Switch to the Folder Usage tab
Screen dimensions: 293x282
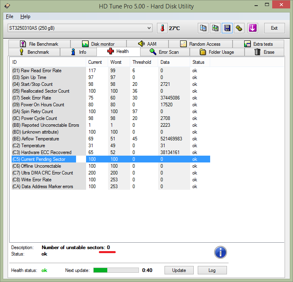[217, 52]
